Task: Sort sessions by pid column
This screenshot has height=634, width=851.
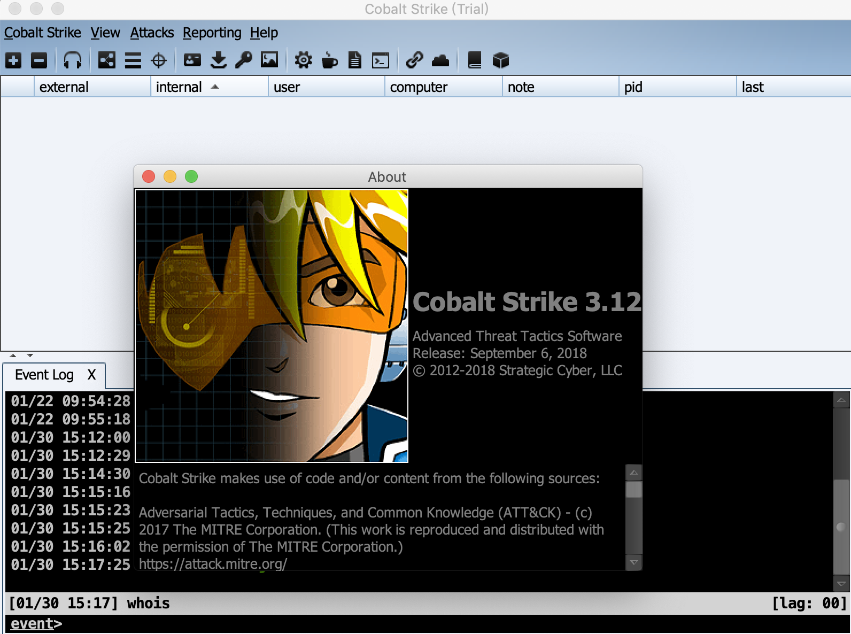Action: tap(678, 87)
